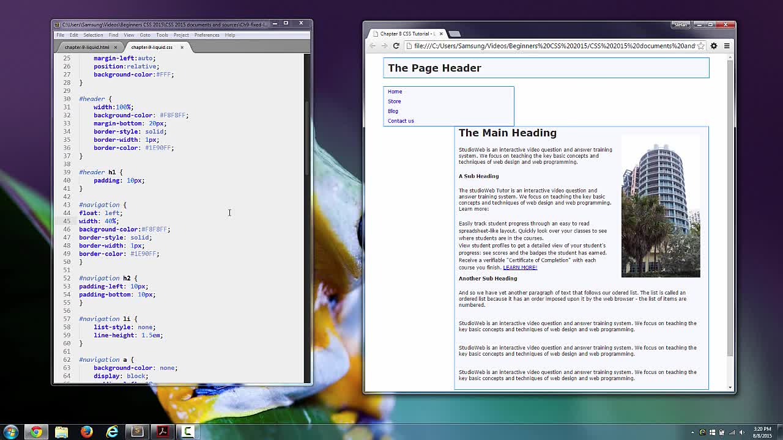
Task: Select the chapter-9-liquid.css tab
Action: tap(152, 47)
